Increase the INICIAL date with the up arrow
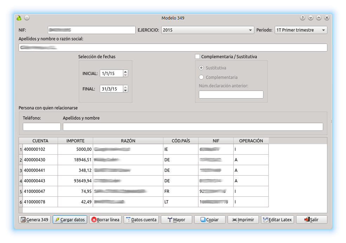 [x=125, y=72]
